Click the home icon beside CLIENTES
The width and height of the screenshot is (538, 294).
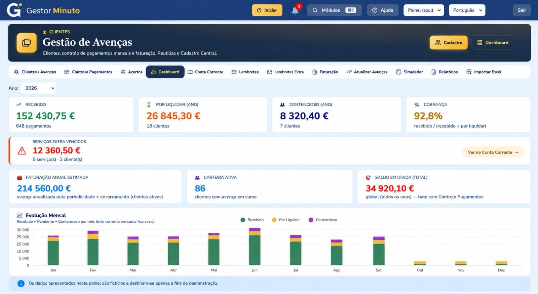45,32
